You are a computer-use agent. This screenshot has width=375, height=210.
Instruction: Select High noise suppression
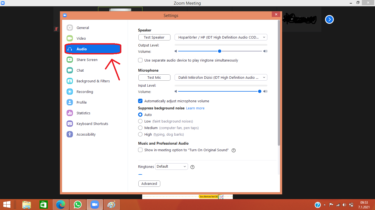pyautogui.click(x=140, y=134)
